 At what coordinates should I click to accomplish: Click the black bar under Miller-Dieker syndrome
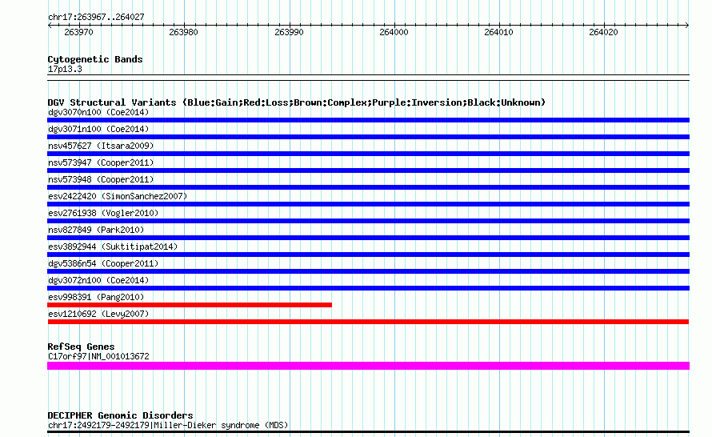click(x=368, y=432)
